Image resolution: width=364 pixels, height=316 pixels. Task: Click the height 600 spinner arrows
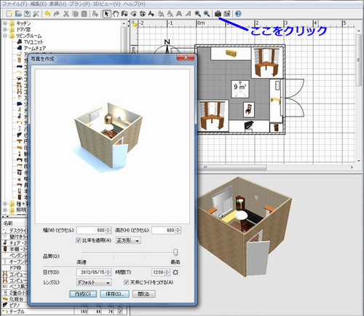(x=178, y=230)
